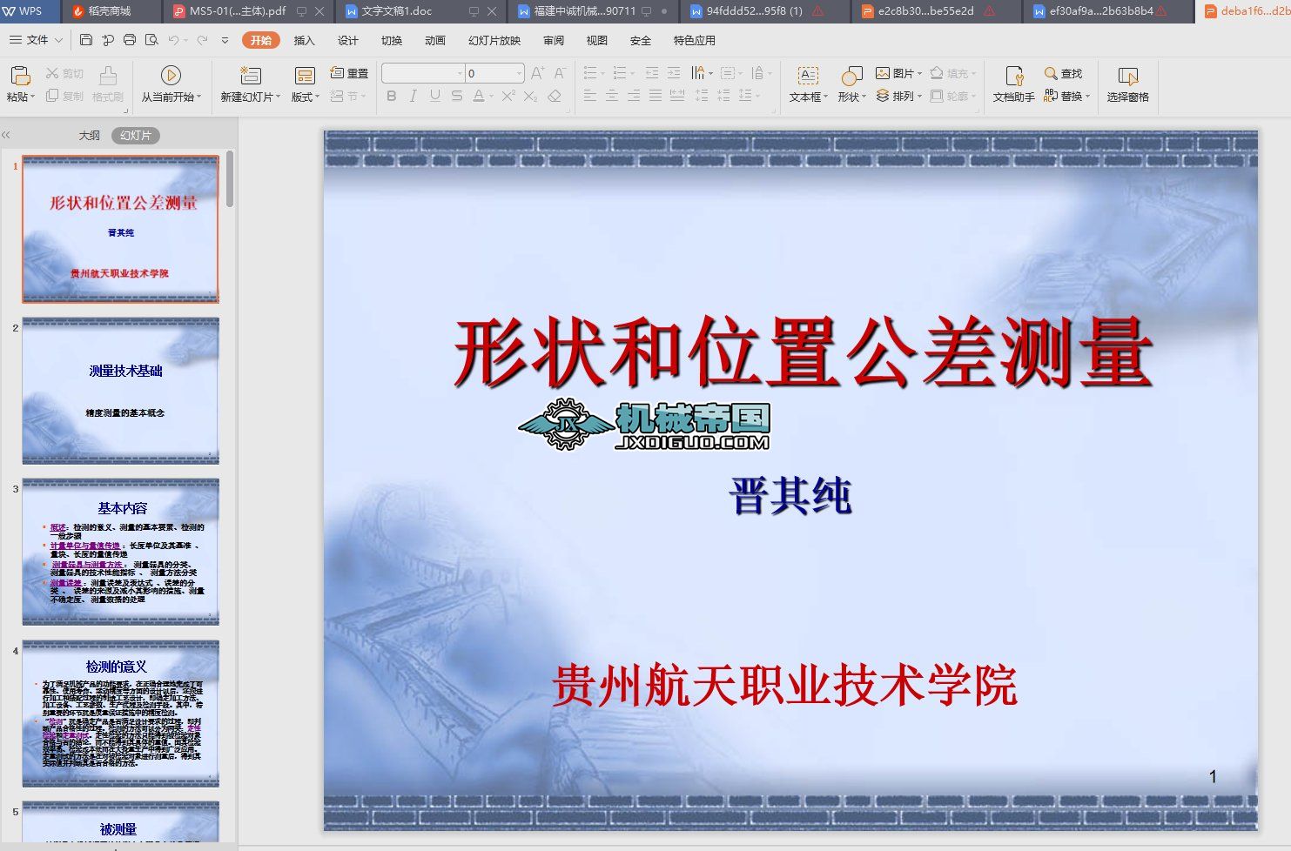Toggle Strikethrough formatting
The image size is (1291, 851).
pyautogui.click(x=457, y=97)
